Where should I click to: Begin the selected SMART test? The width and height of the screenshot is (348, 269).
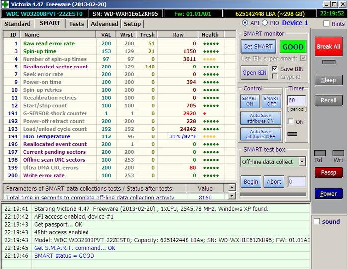(x=251, y=182)
